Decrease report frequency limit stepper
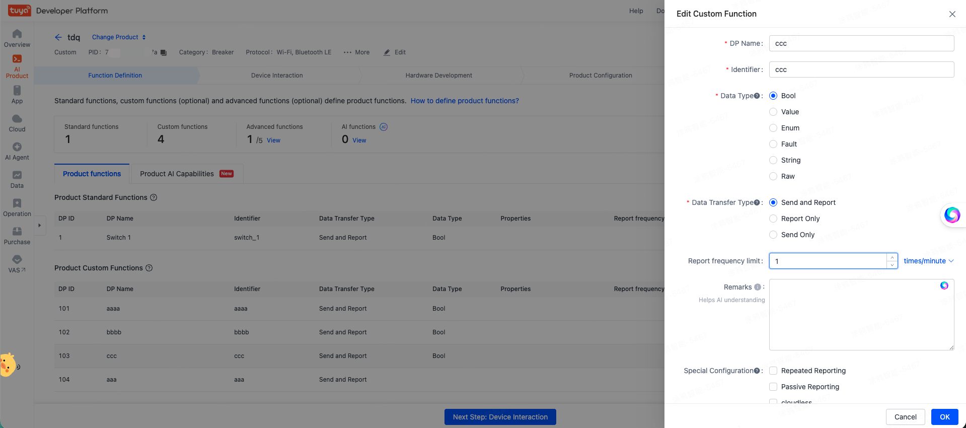The width and height of the screenshot is (966, 428). [x=892, y=264]
